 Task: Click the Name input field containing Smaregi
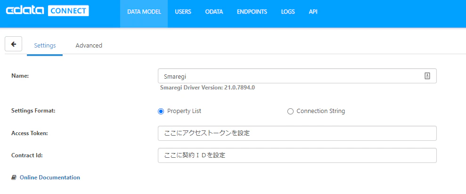[297, 76]
